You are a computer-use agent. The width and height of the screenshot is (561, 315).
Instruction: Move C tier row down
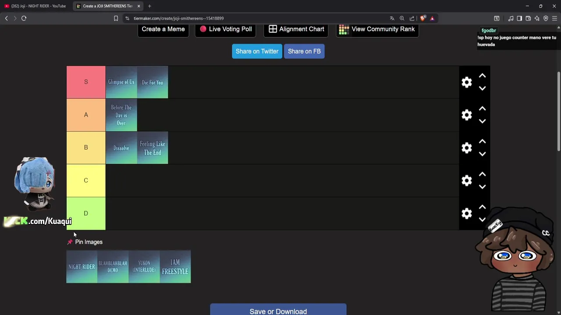(482, 187)
